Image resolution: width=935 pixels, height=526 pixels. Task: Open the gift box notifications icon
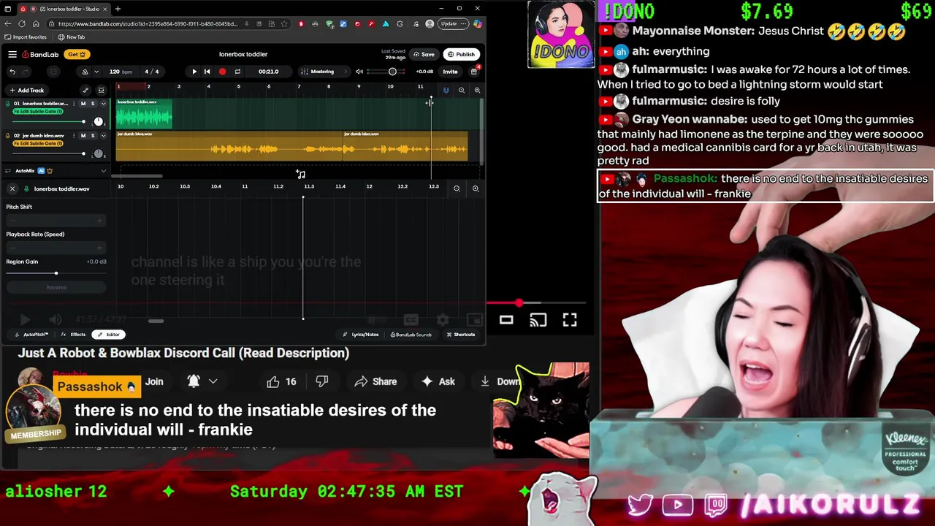(474, 71)
